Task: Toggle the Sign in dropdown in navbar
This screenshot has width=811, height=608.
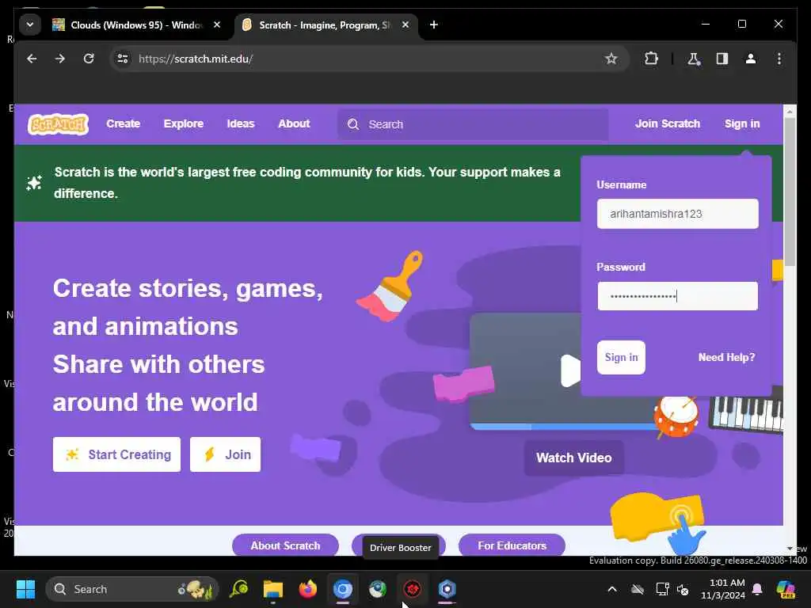Action: [x=741, y=124]
